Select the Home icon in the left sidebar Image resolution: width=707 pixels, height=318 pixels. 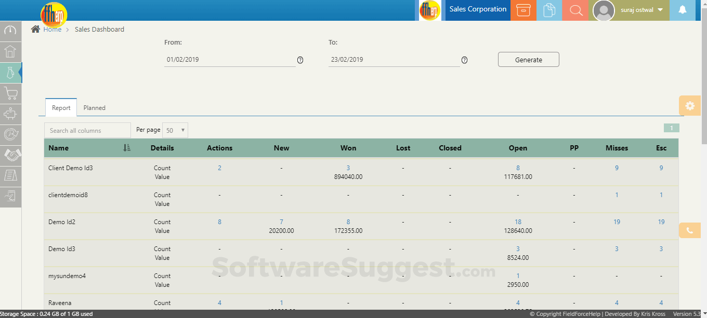click(x=10, y=52)
